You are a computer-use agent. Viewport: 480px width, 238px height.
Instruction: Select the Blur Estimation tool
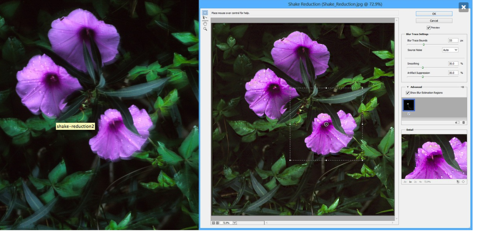(205, 13)
